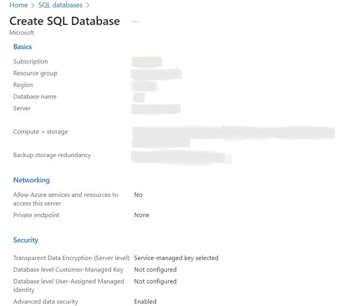Select the Database name field label
Screen dimensions: 357x306
pyautogui.click(x=35, y=97)
